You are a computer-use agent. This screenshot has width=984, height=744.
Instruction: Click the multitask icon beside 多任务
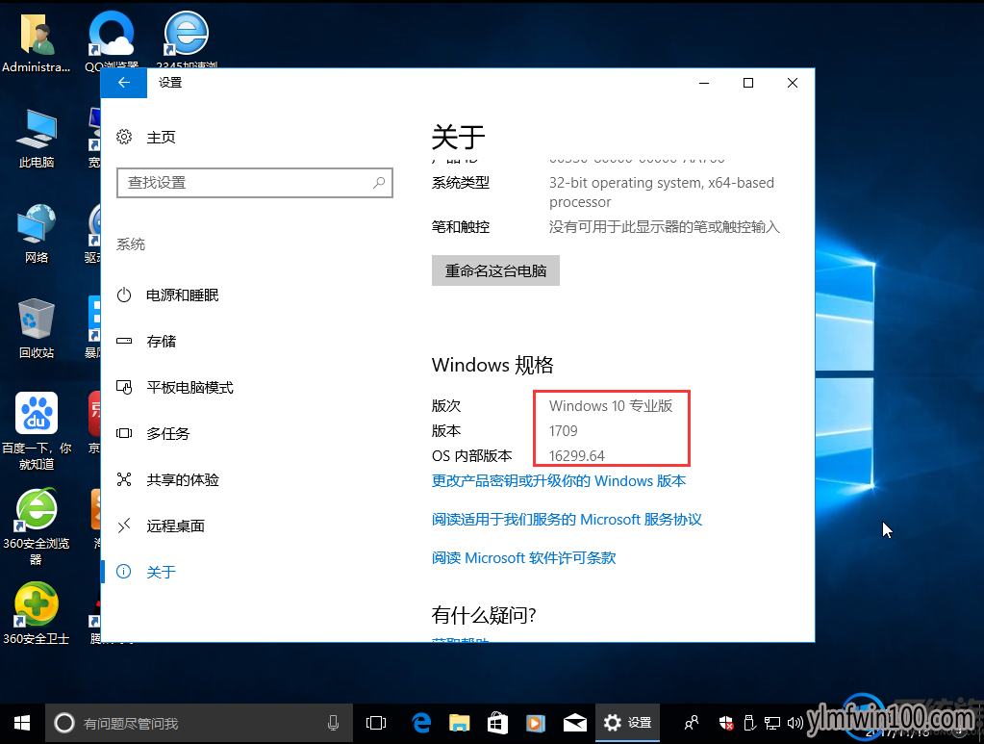click(x=124, y=433)
